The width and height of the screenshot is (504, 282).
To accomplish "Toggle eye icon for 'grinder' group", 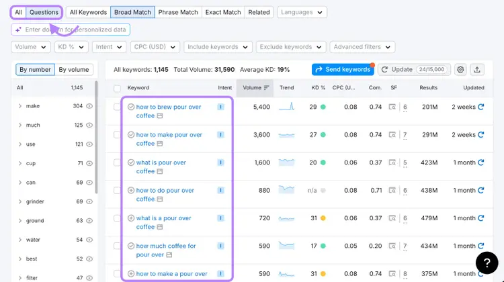I will point(89,201).
